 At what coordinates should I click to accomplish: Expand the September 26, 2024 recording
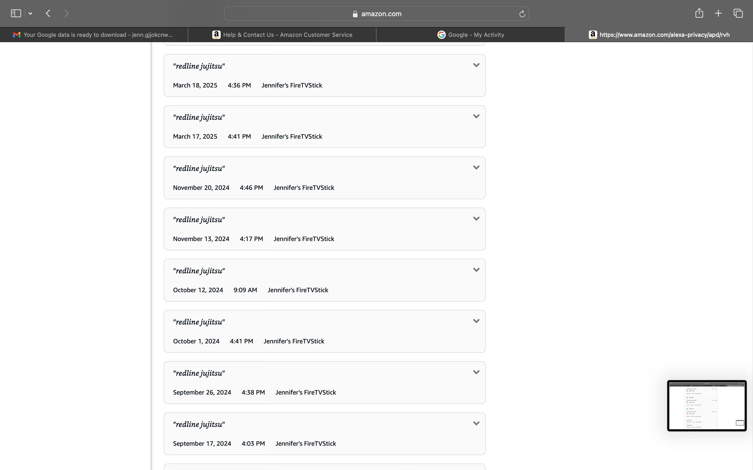[476, 372]
